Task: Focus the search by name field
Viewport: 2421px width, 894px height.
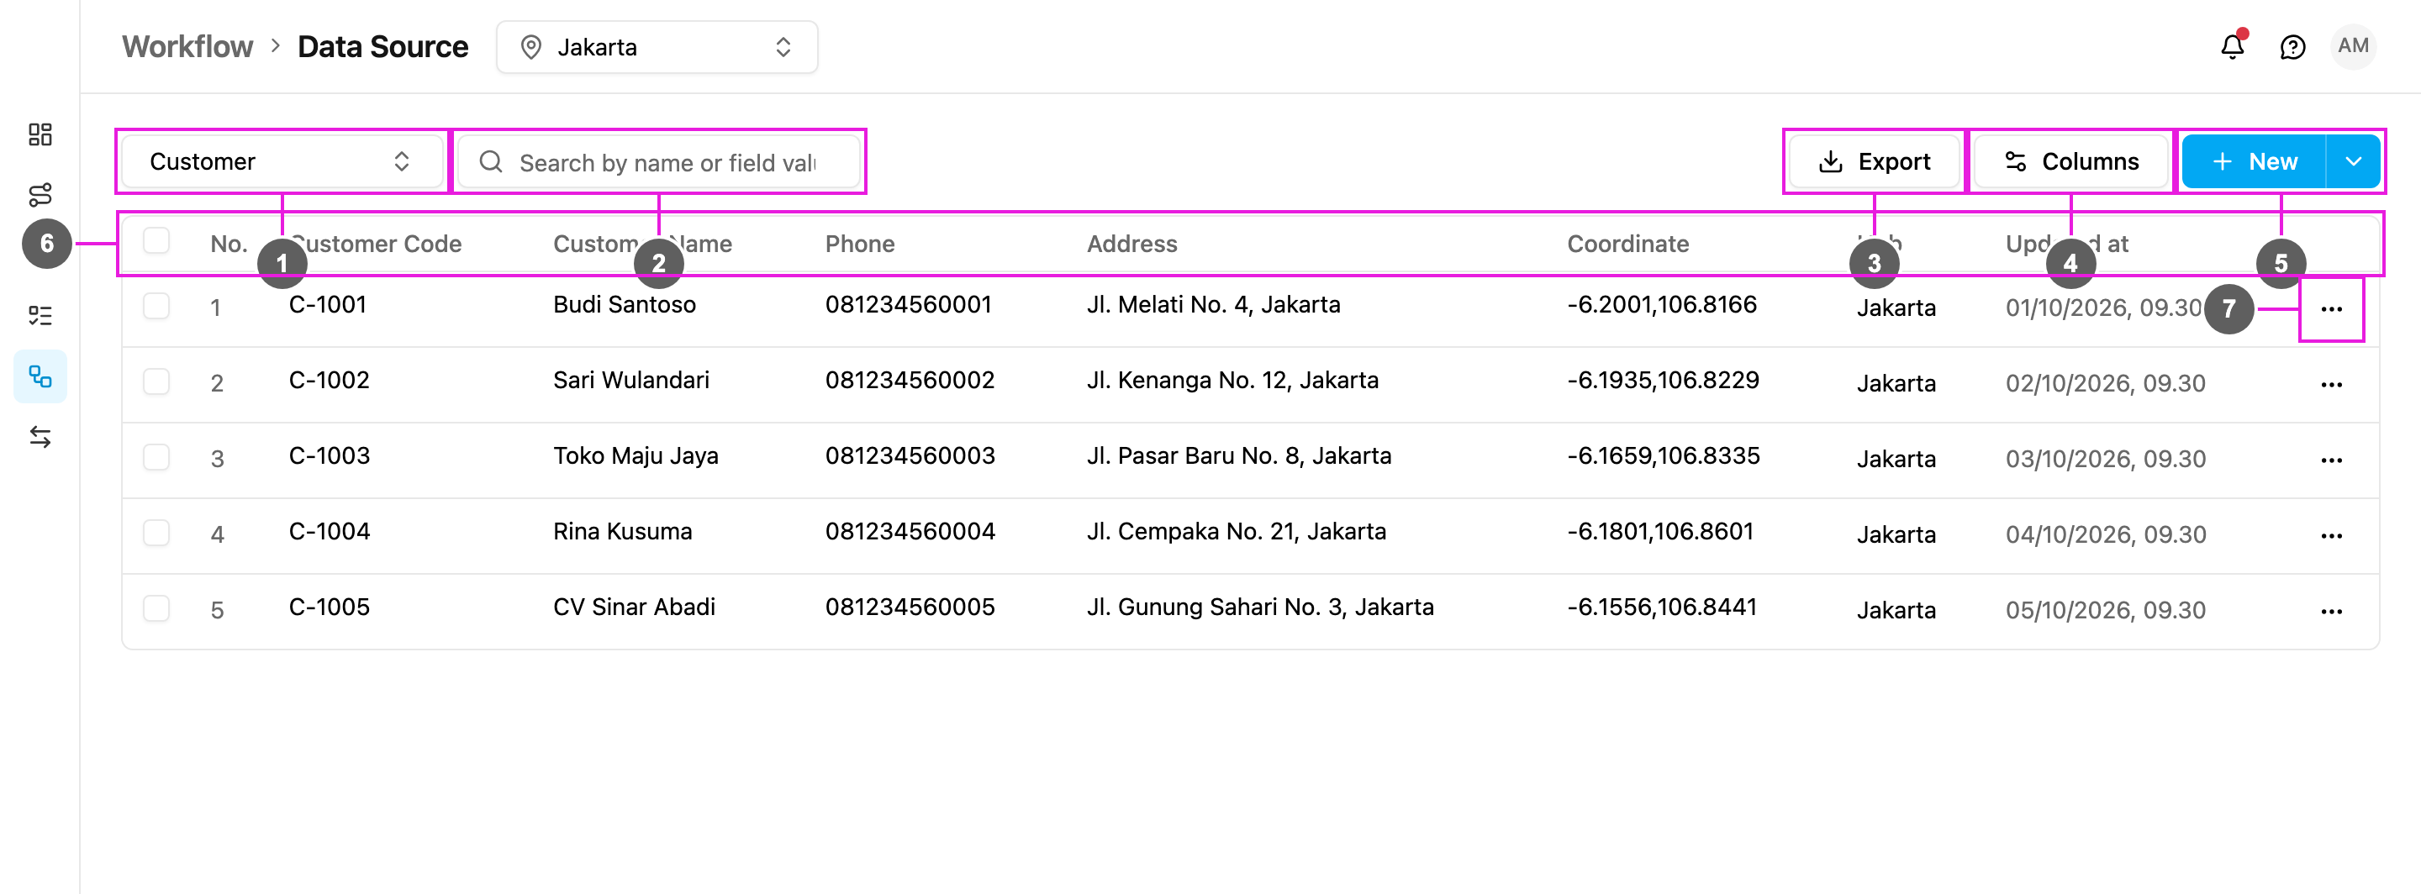Action: click(x=659, y=161)
